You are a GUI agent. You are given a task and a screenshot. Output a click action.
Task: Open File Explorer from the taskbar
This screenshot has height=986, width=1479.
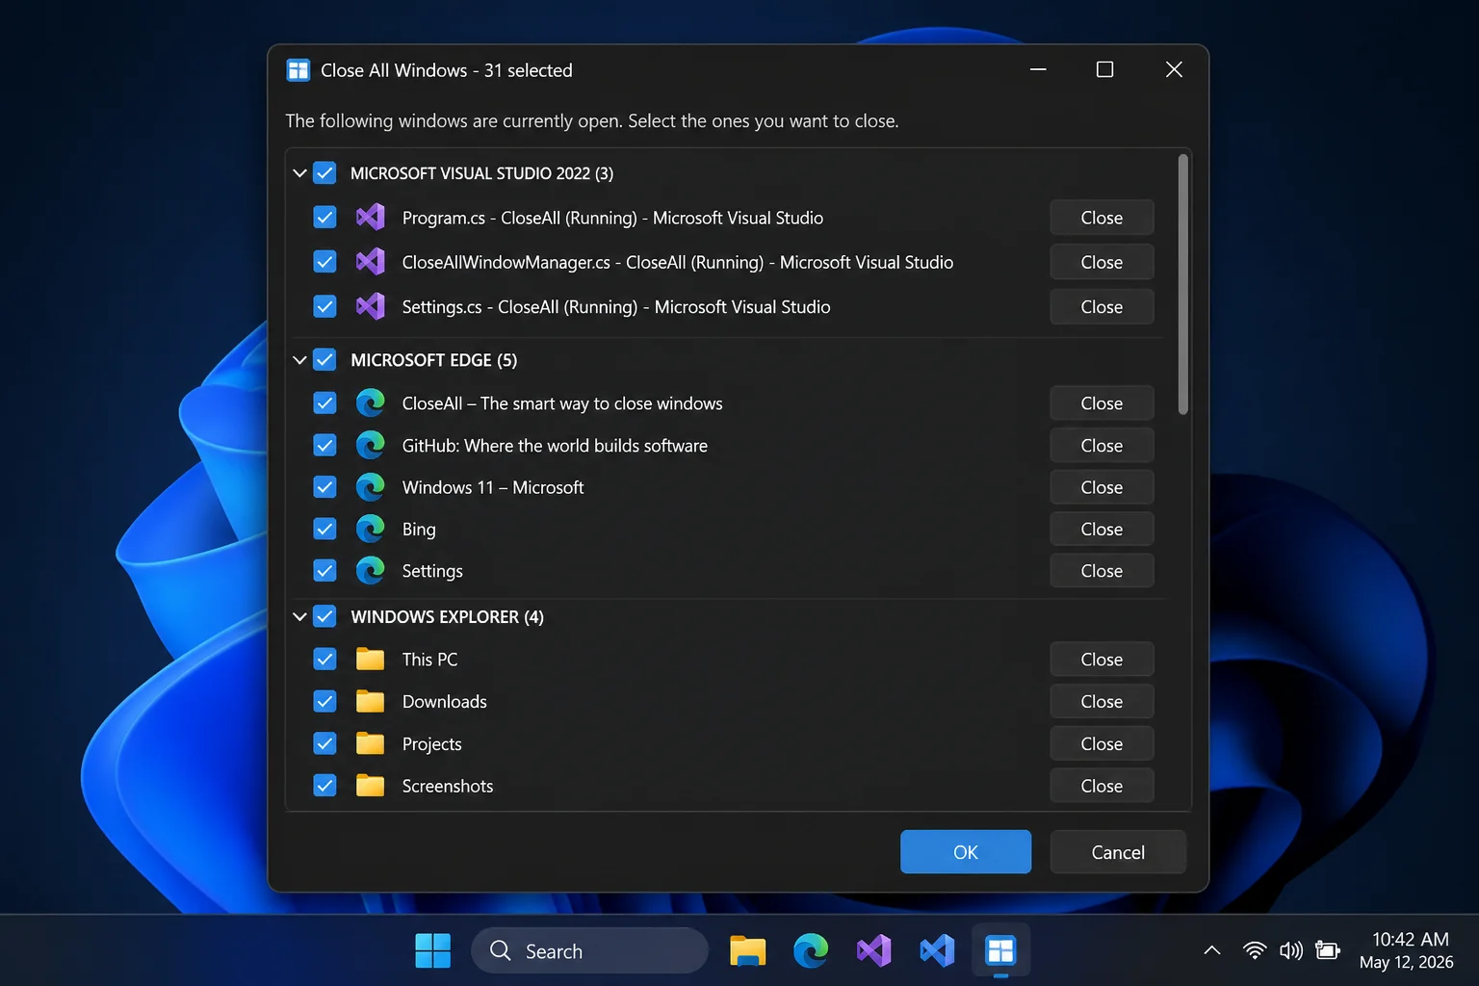(x=747, y=951)
